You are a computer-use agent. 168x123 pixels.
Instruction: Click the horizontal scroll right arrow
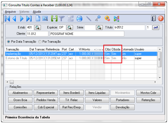point(155,82)
